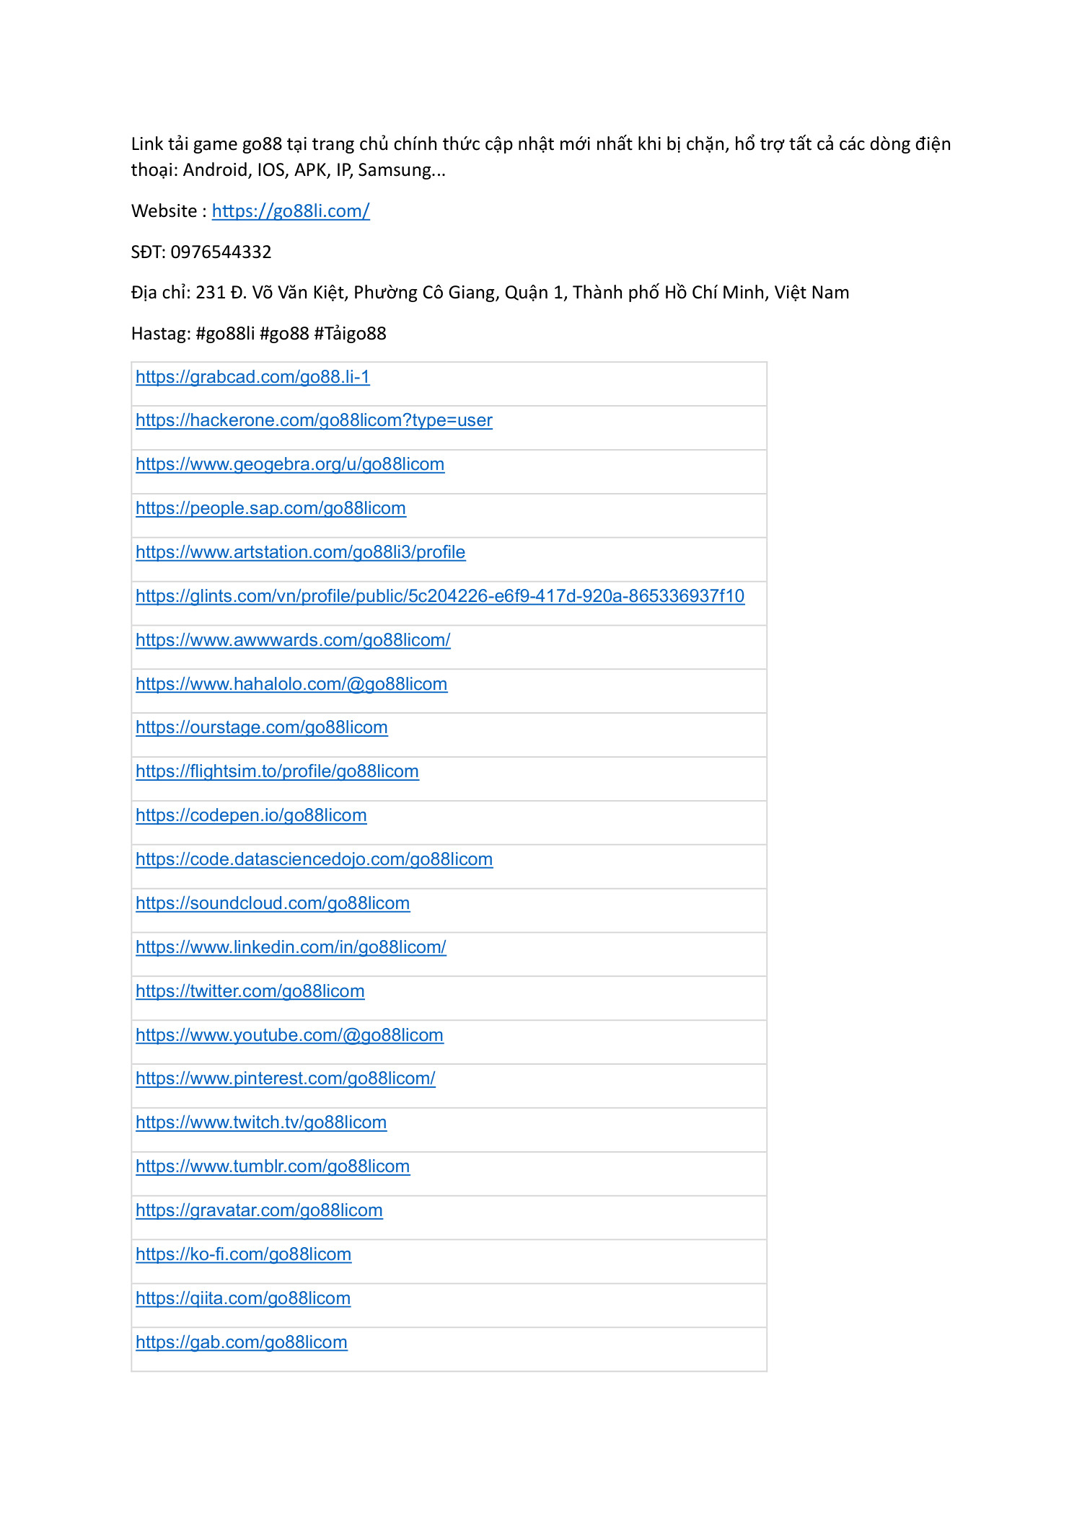This screenshot has height=1529, width=1082.
Task: Open the geogebra.org go88licom profile link
Action: (290, 464)
